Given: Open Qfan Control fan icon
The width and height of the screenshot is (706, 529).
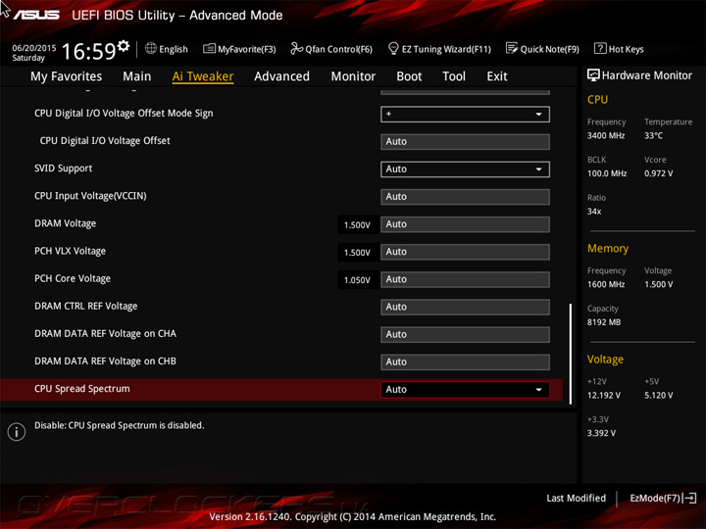Looking at the screenshot, I should (296, 48).
